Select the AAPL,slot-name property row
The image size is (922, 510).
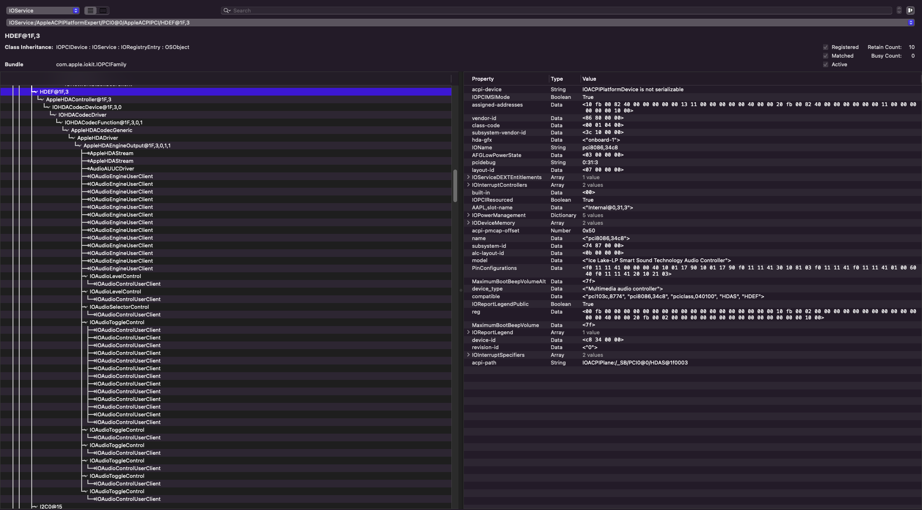tap(692, 207)
